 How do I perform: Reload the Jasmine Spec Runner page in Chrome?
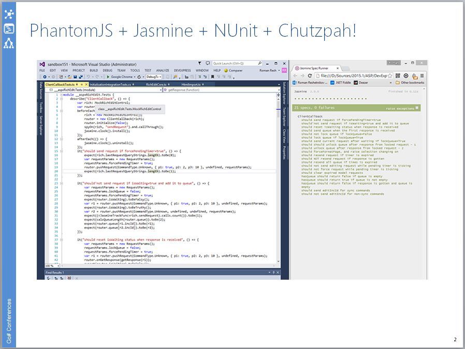(310, 76)
